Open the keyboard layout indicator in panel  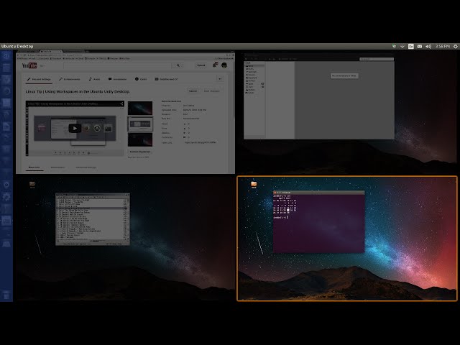pyautogui.click(x=411, y=46)
